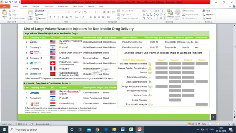236x133 pixels.
Task: Switch to Normal view in status bar
Action: 189,124
